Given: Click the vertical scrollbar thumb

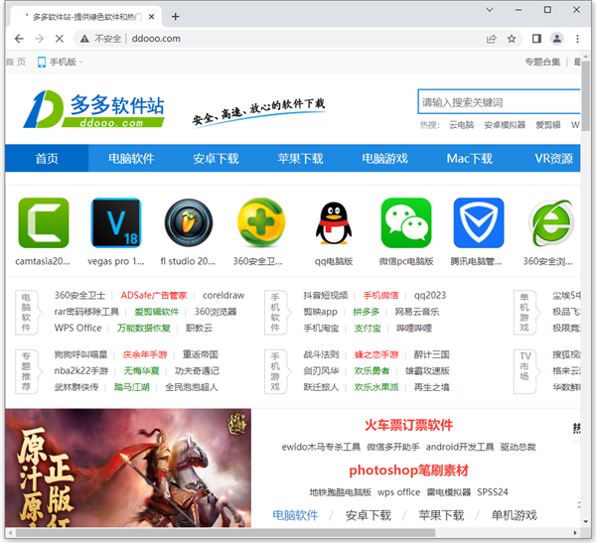Looking at the screenshot, I should (x=586, y=95).
